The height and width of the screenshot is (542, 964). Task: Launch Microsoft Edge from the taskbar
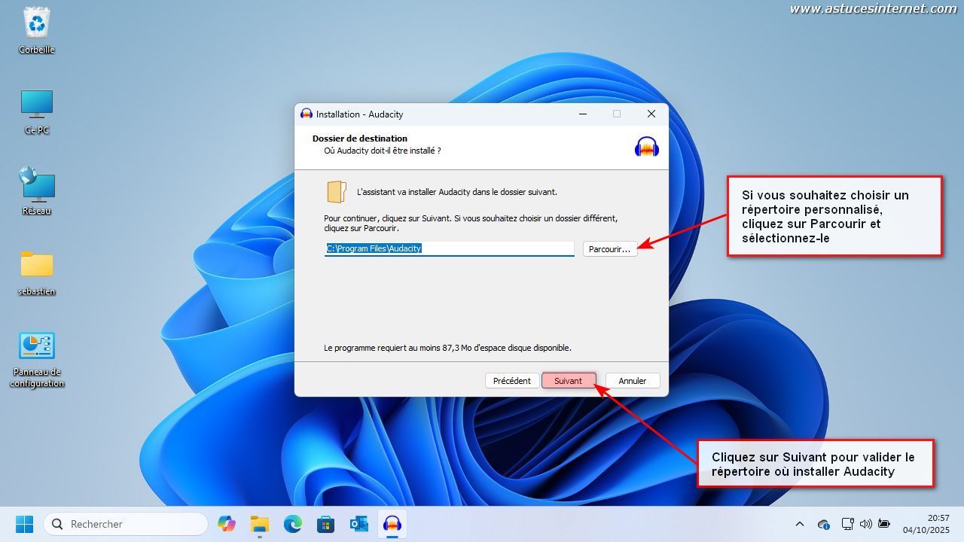tap(292, 524)
